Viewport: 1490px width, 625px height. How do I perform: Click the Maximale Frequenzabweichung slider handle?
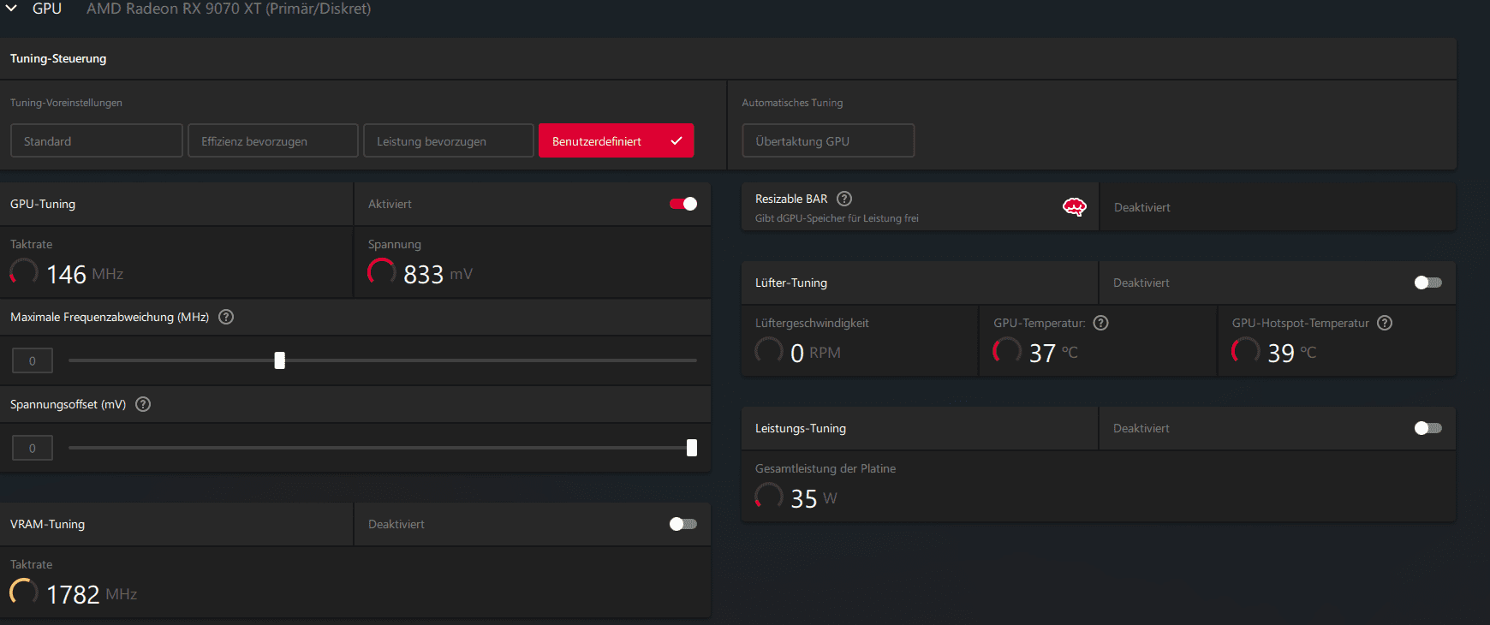pyautogui.click(x=279, y=360)
